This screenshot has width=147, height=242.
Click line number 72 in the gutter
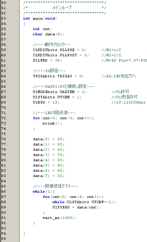[3, 118]
